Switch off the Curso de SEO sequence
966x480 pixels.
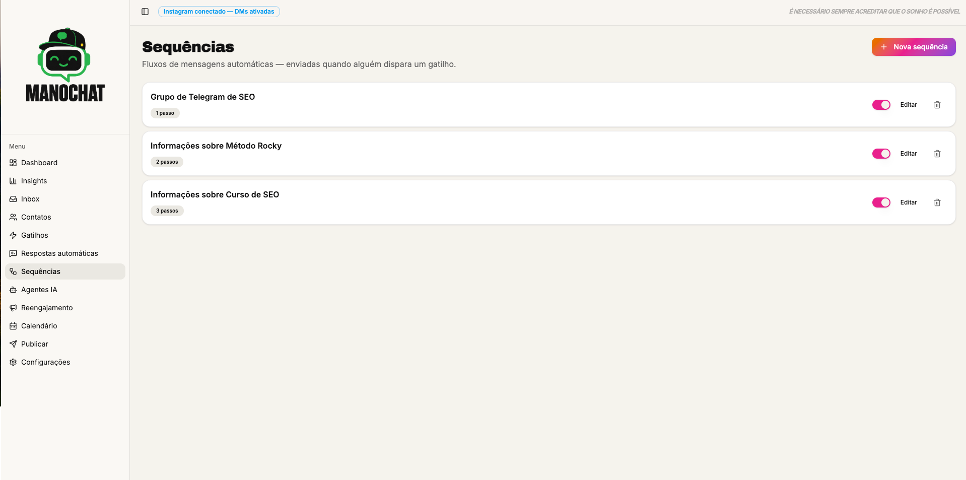pyautogui.click(x=881, y=202)
